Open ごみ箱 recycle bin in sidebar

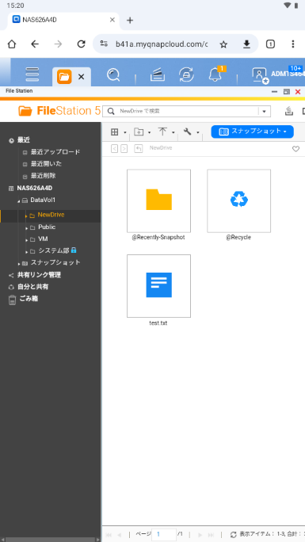[x=29, y=299]
